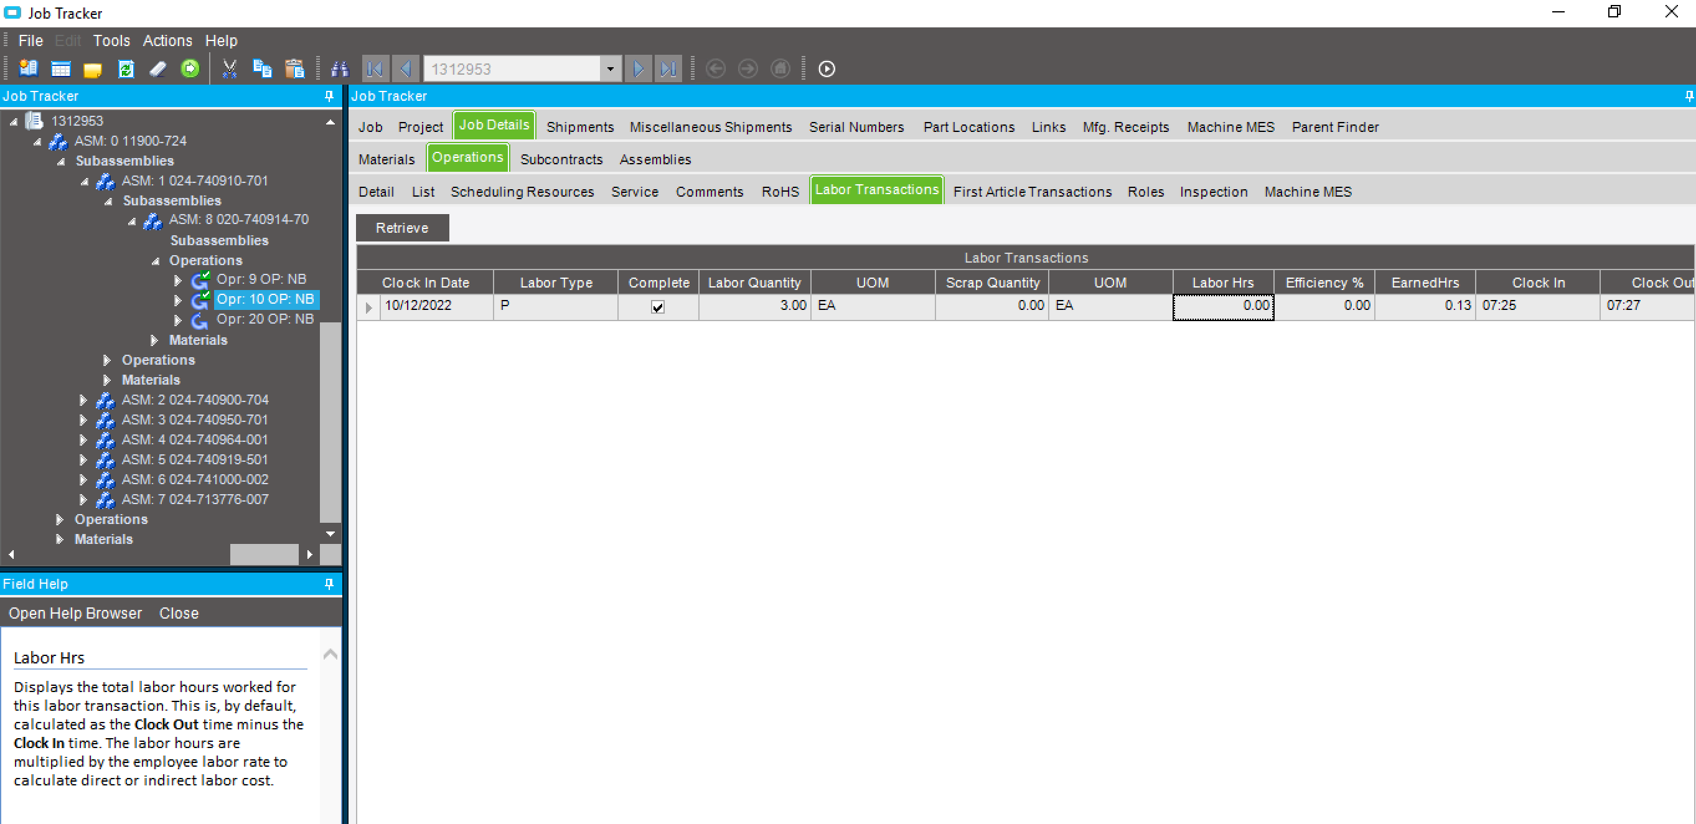The width and height of the screenshot is (1696, 824).
Task: Open the Actions menu
Action: click(167, 41)
